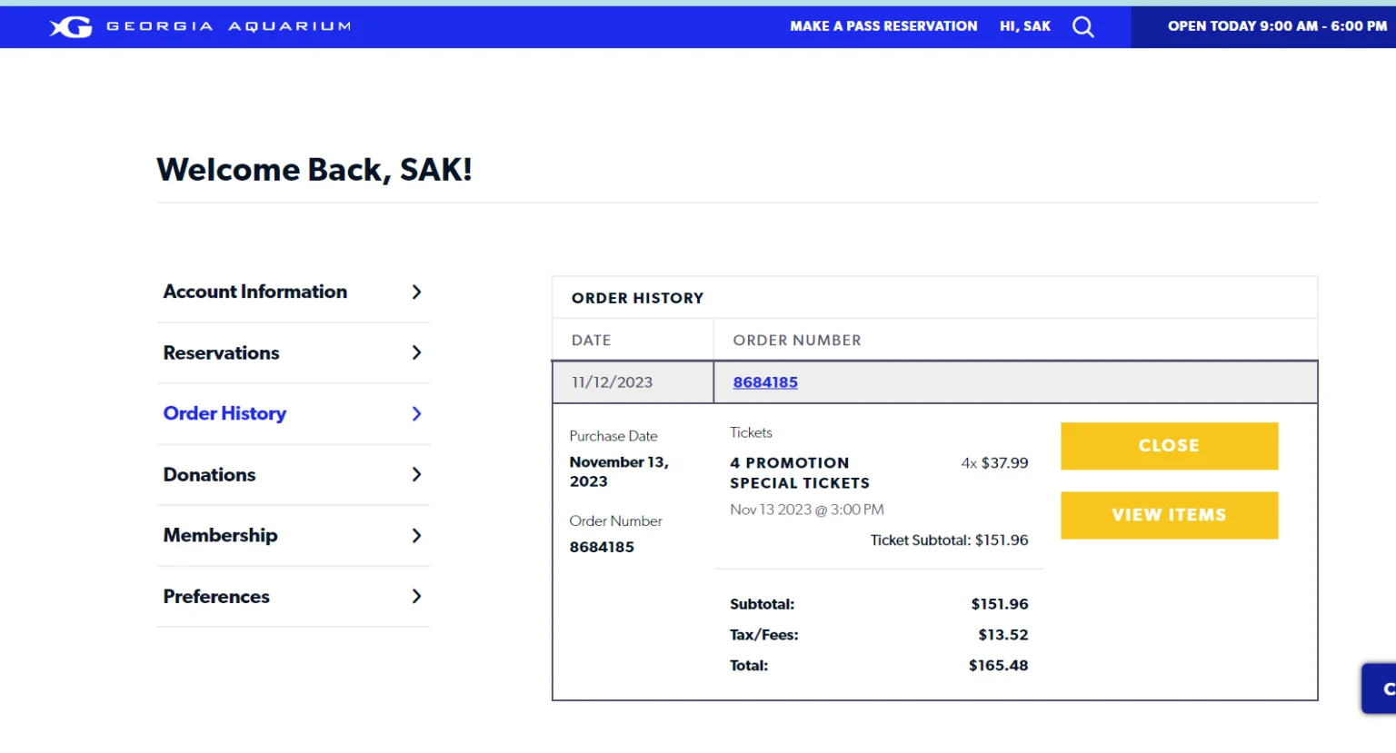Image resolution: width=1396 pixels, height=753 pixels.
Task: Select the November 13, 2023 purchase date
Action: click(619, 471)
